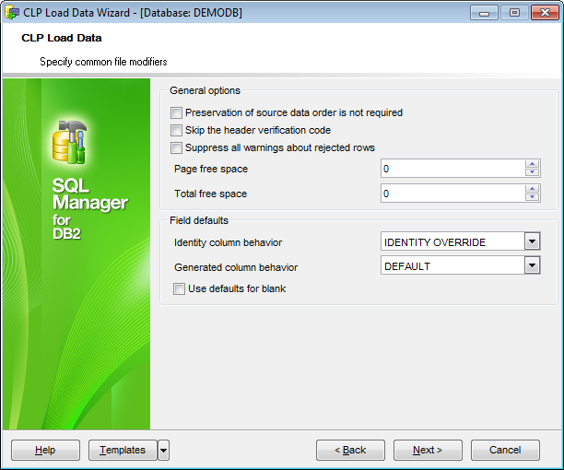Screen dimensions: 564x470
Task: Toggle 'Suppress all warnings about rejected rows'
Action: (176, 147)
